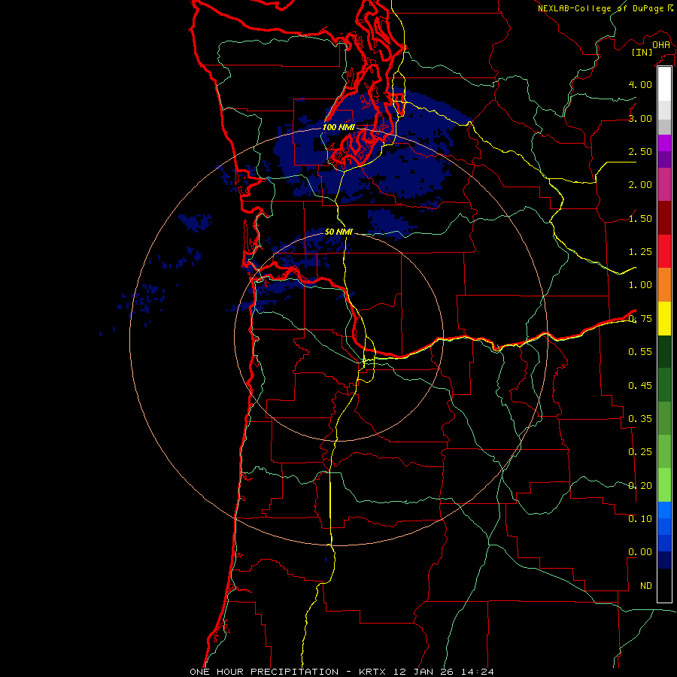677x677 pixels.
Task: Pick the white swatch in the legend
Action: click(664, 84)
